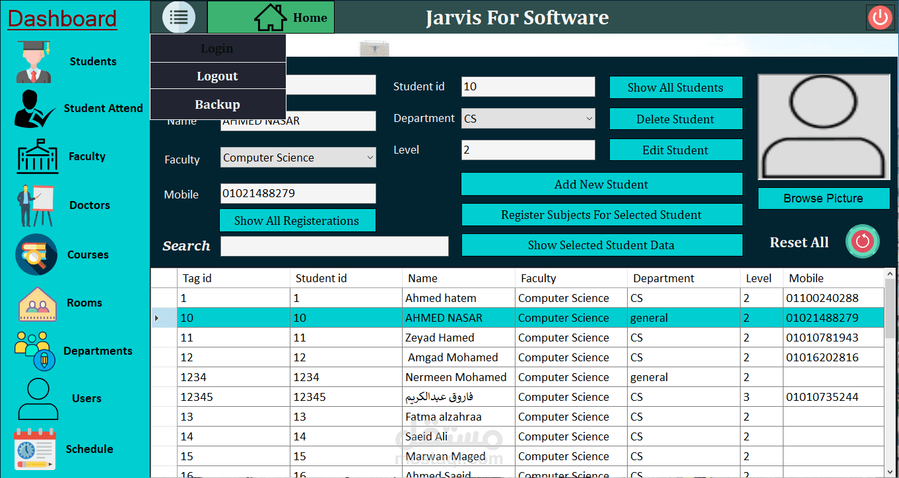Sort by the Department column header
899x478 pixels.
point(684,278)
